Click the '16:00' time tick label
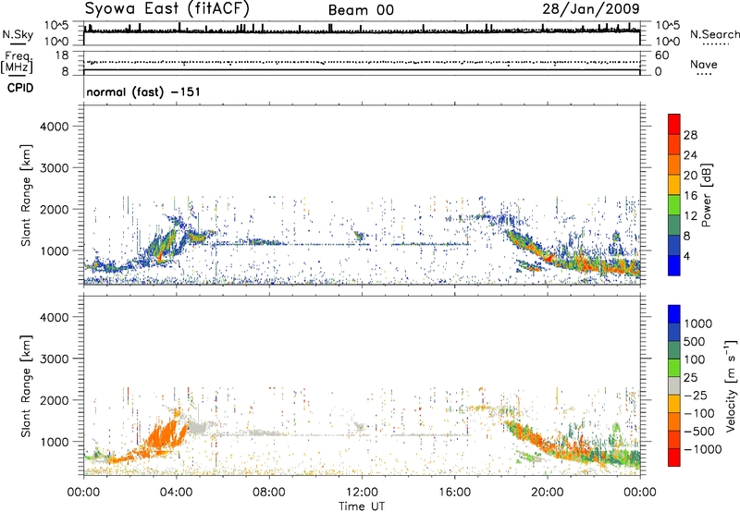The width and height of the screenshot is (740, 512). 454,493
